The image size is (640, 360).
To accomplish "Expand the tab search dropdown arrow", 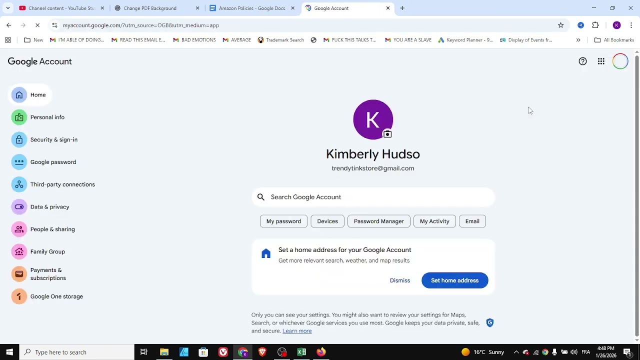I will (7, 8).
